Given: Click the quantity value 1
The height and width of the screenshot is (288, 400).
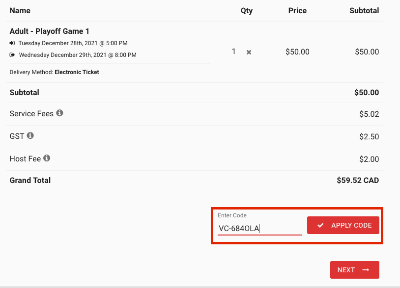Looking at the screenshot, I should (x=233, y=52).
